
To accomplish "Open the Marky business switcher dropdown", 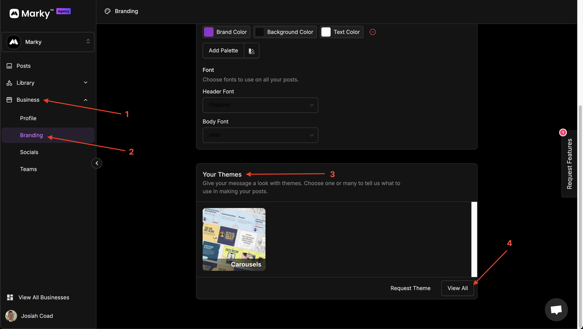I will click(48, 42).
